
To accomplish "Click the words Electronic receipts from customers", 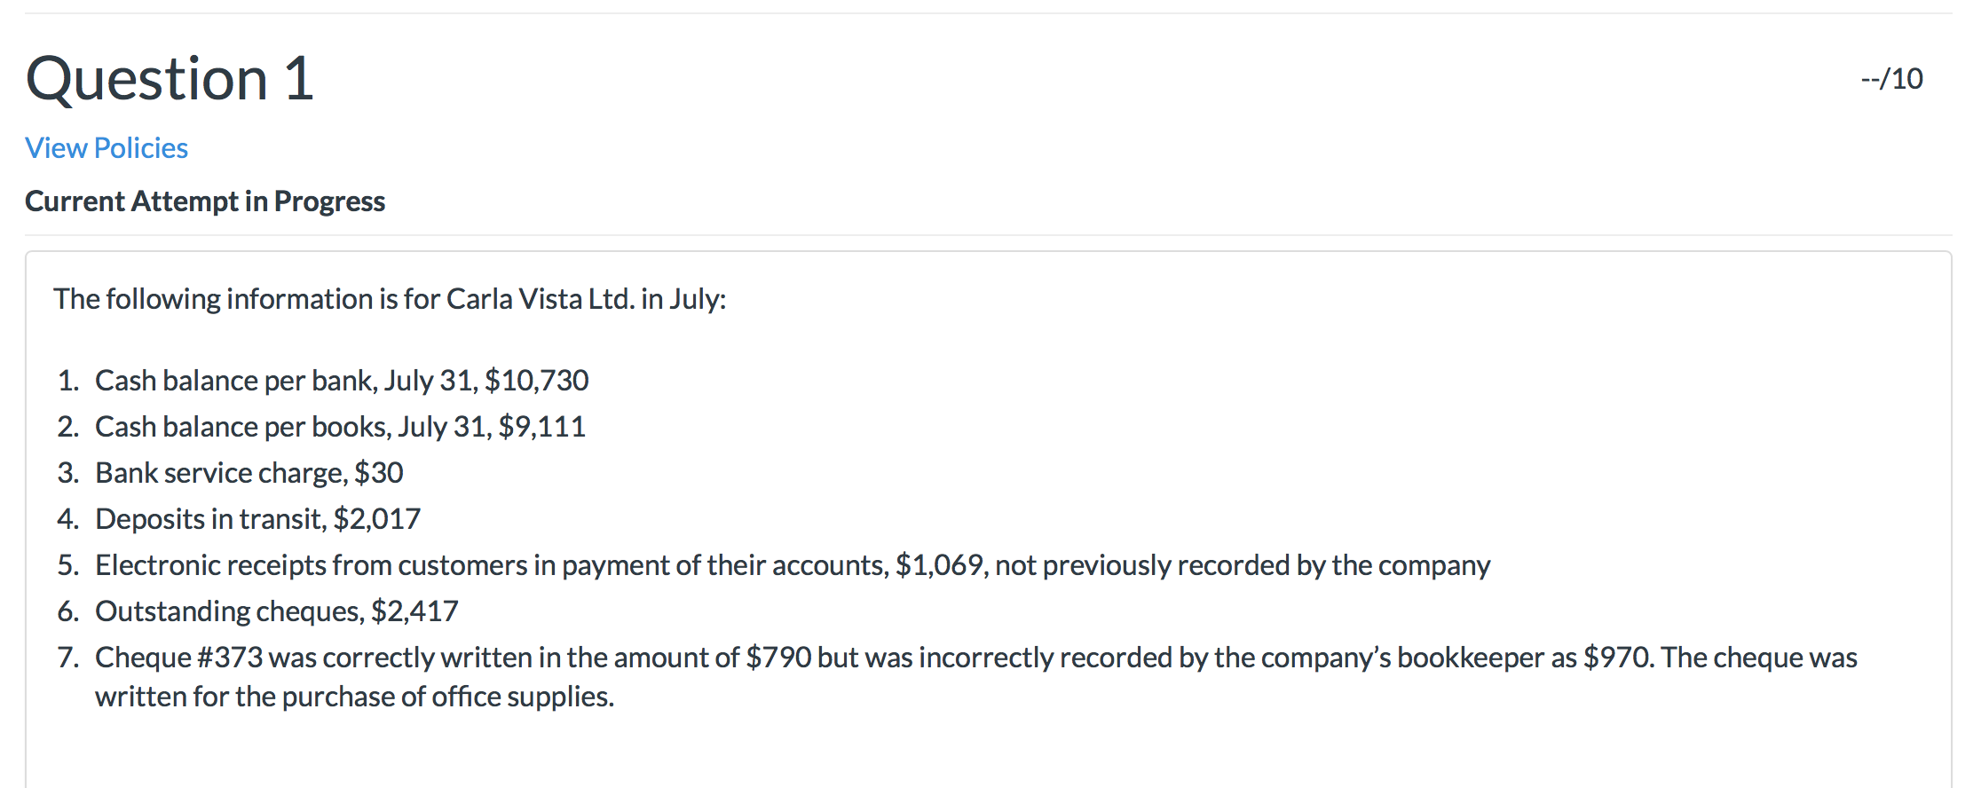I will tap(312, 565).
